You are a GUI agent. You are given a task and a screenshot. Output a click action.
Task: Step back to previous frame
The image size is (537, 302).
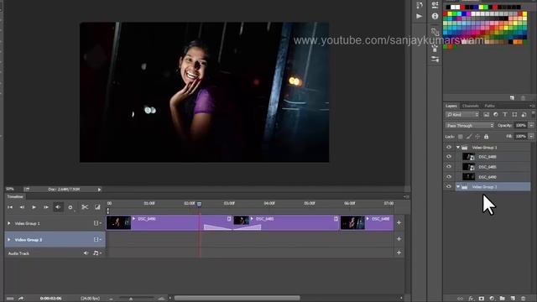22,207
